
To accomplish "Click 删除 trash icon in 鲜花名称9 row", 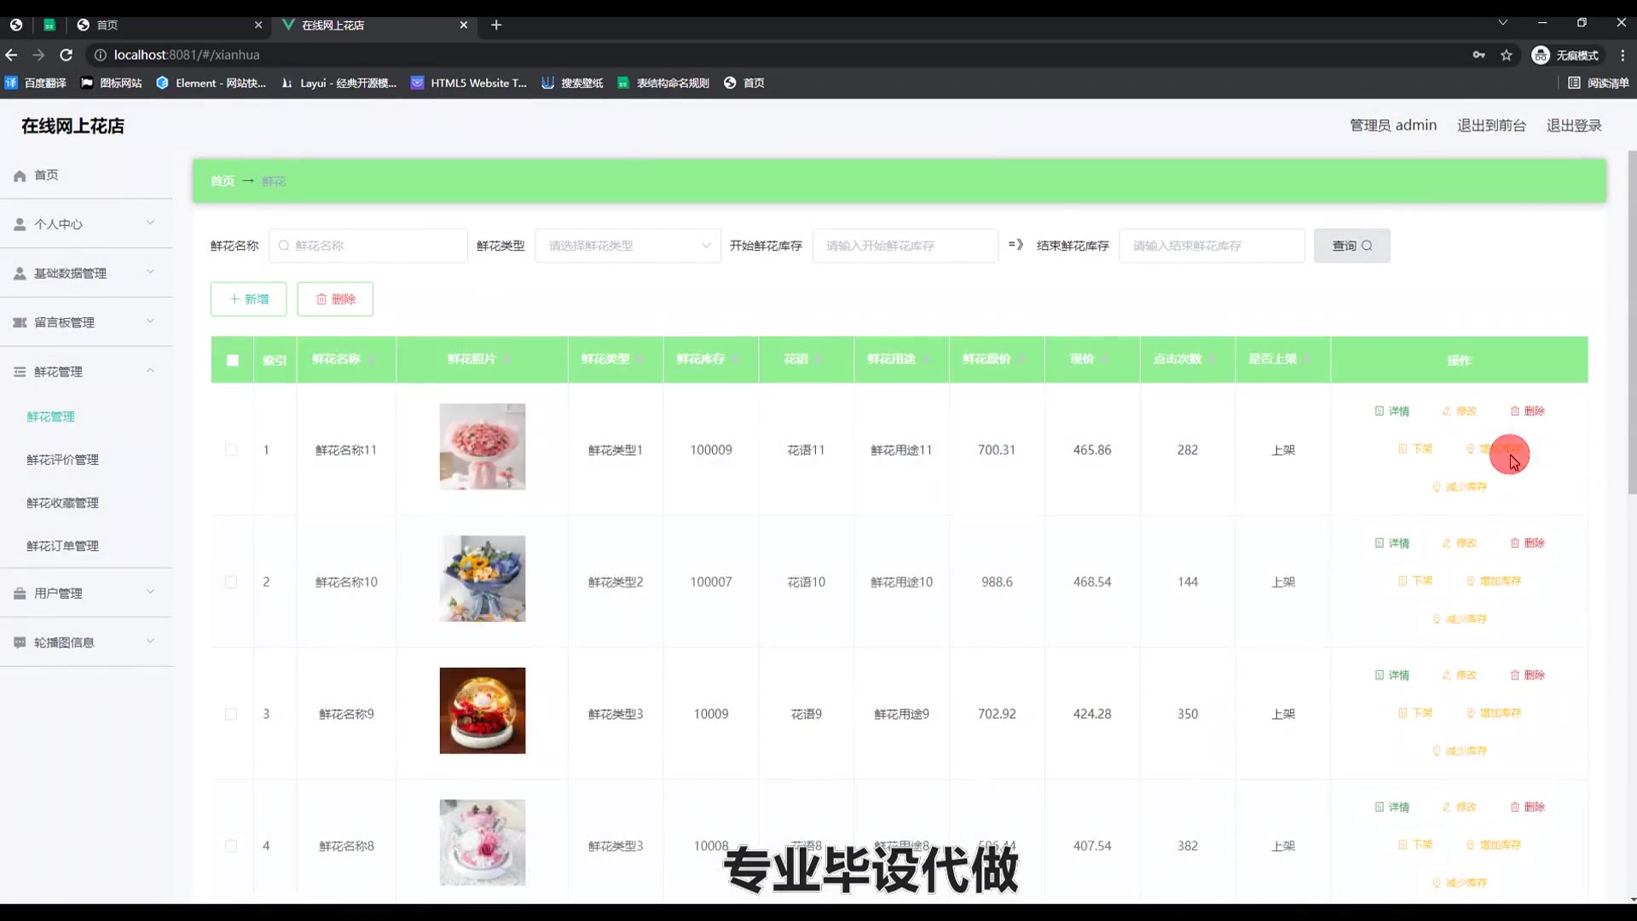I will click(1515, 675).
